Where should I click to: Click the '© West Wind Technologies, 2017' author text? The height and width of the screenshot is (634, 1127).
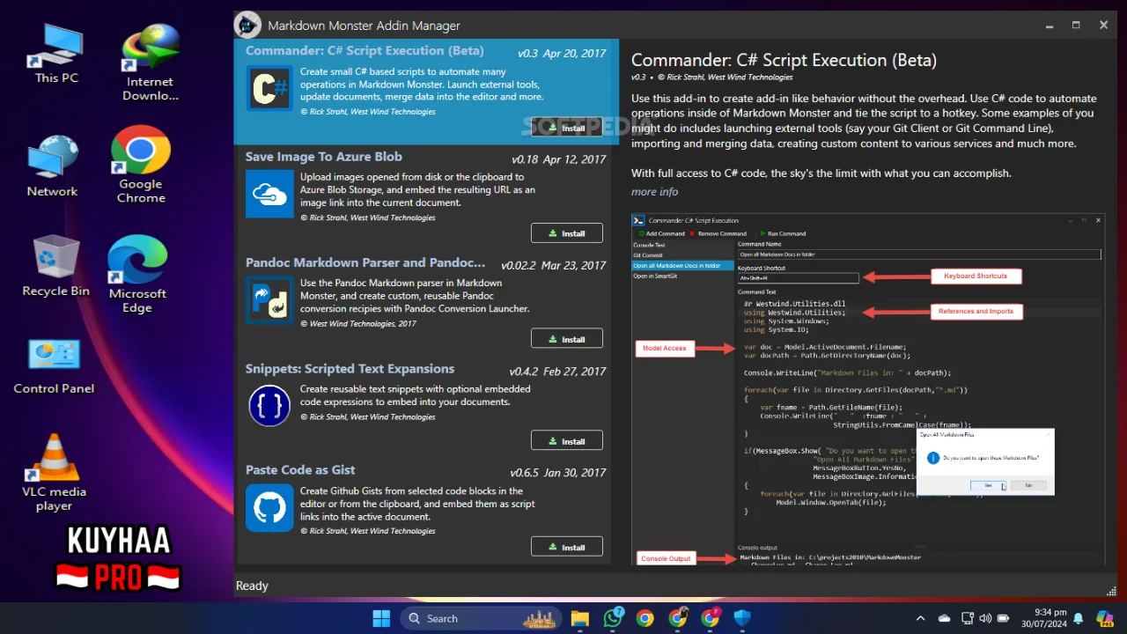pos(358,323)
